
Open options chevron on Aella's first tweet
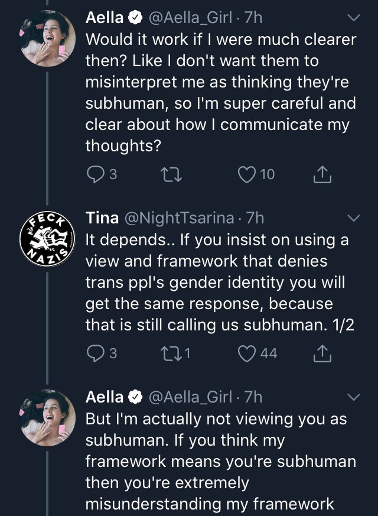pos(354,18)
